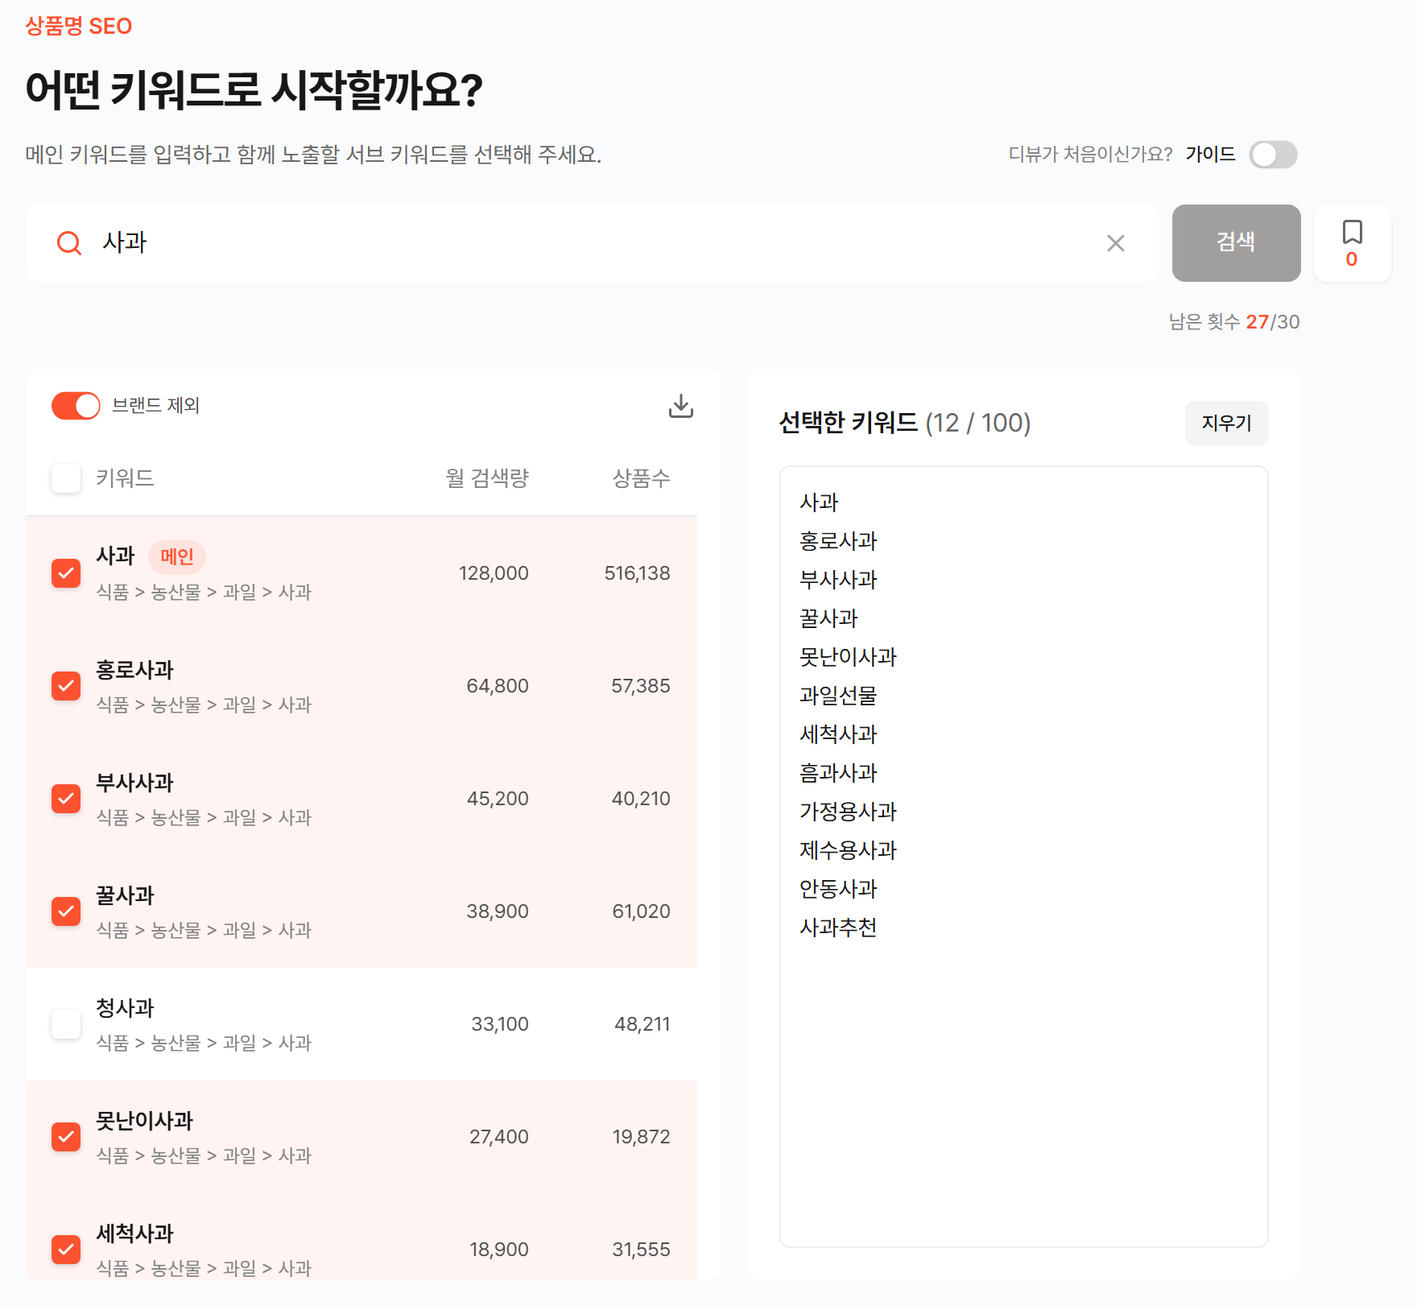Uncheck the 못난이사과 checkbox
Screen dimensions: 1417x1306
pyautogui.click(x=66, y=1137)
